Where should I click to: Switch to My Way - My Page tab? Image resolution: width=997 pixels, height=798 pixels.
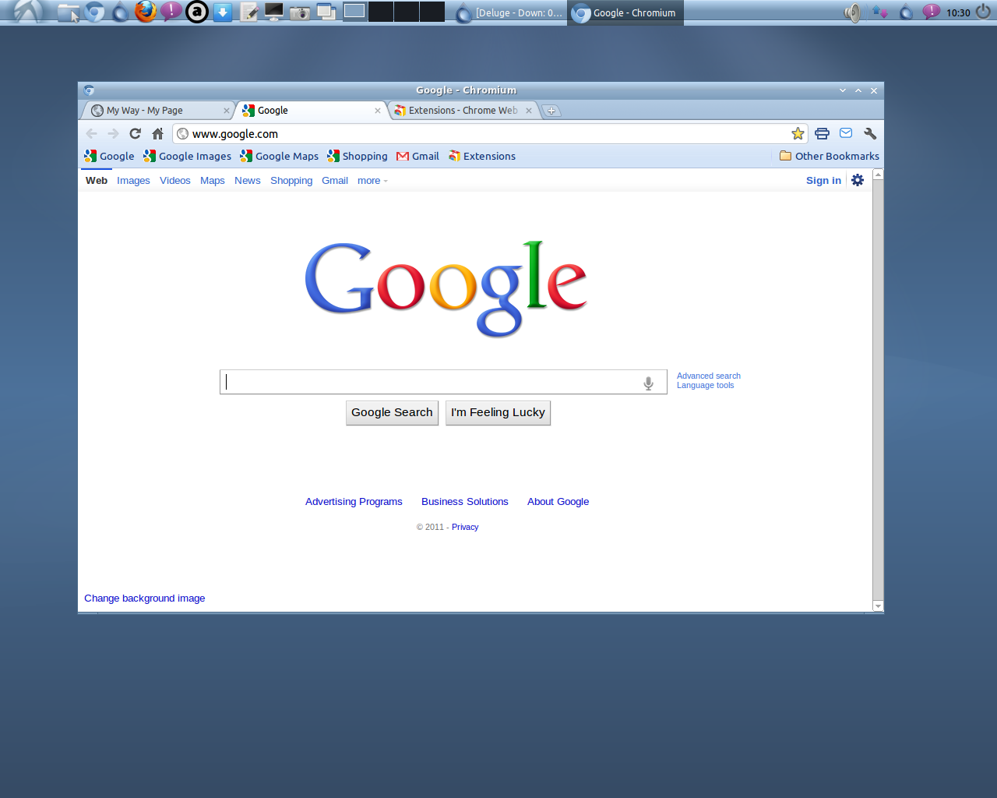[x=156, y=111]
